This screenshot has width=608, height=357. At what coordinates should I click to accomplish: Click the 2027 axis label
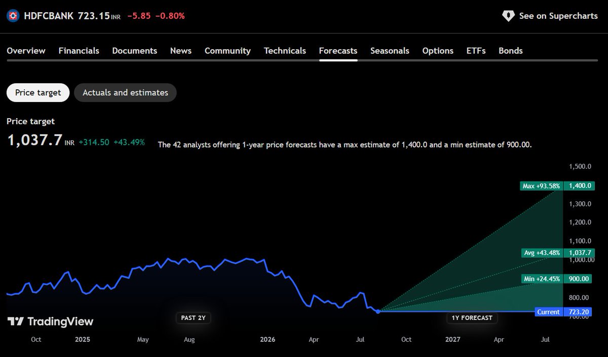(453, 339)
